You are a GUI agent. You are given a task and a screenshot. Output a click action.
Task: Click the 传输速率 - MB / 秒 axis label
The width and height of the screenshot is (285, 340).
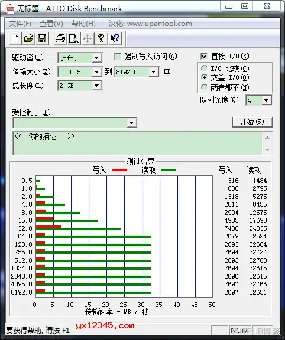(x=117, y=312)
